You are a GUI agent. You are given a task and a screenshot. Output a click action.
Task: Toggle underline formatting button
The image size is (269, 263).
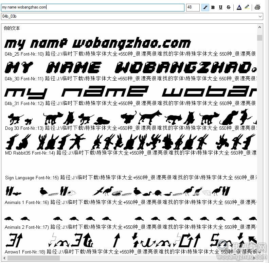(221, 7)
